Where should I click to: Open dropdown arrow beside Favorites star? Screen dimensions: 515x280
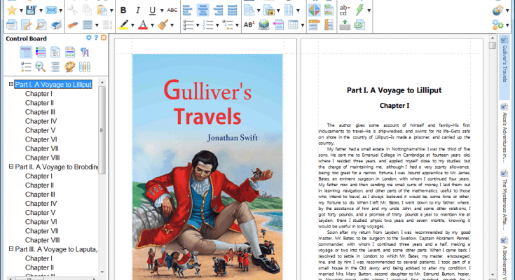click(21, 10)
